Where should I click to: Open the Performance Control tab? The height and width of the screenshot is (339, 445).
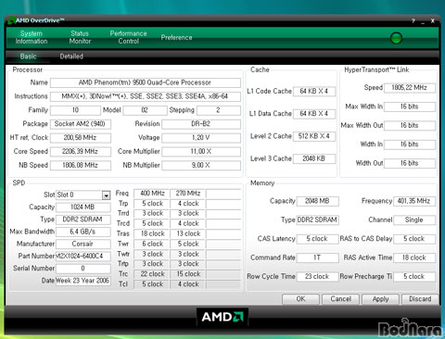(x=129, y=37)
